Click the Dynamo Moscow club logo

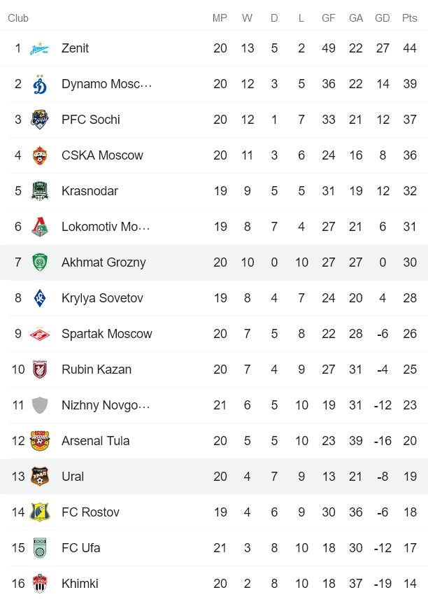coord(41,84)
